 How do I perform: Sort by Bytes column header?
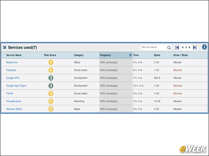click(157, 55)
